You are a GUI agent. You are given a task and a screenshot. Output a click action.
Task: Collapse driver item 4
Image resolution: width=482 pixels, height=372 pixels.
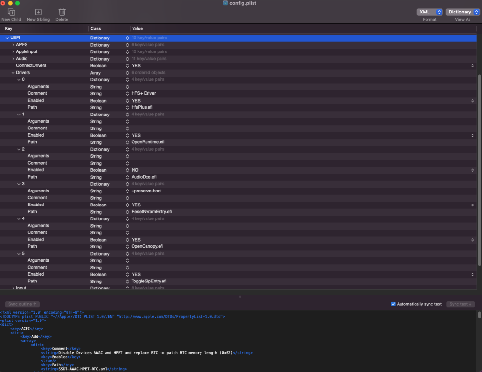[x=19, y=219]
